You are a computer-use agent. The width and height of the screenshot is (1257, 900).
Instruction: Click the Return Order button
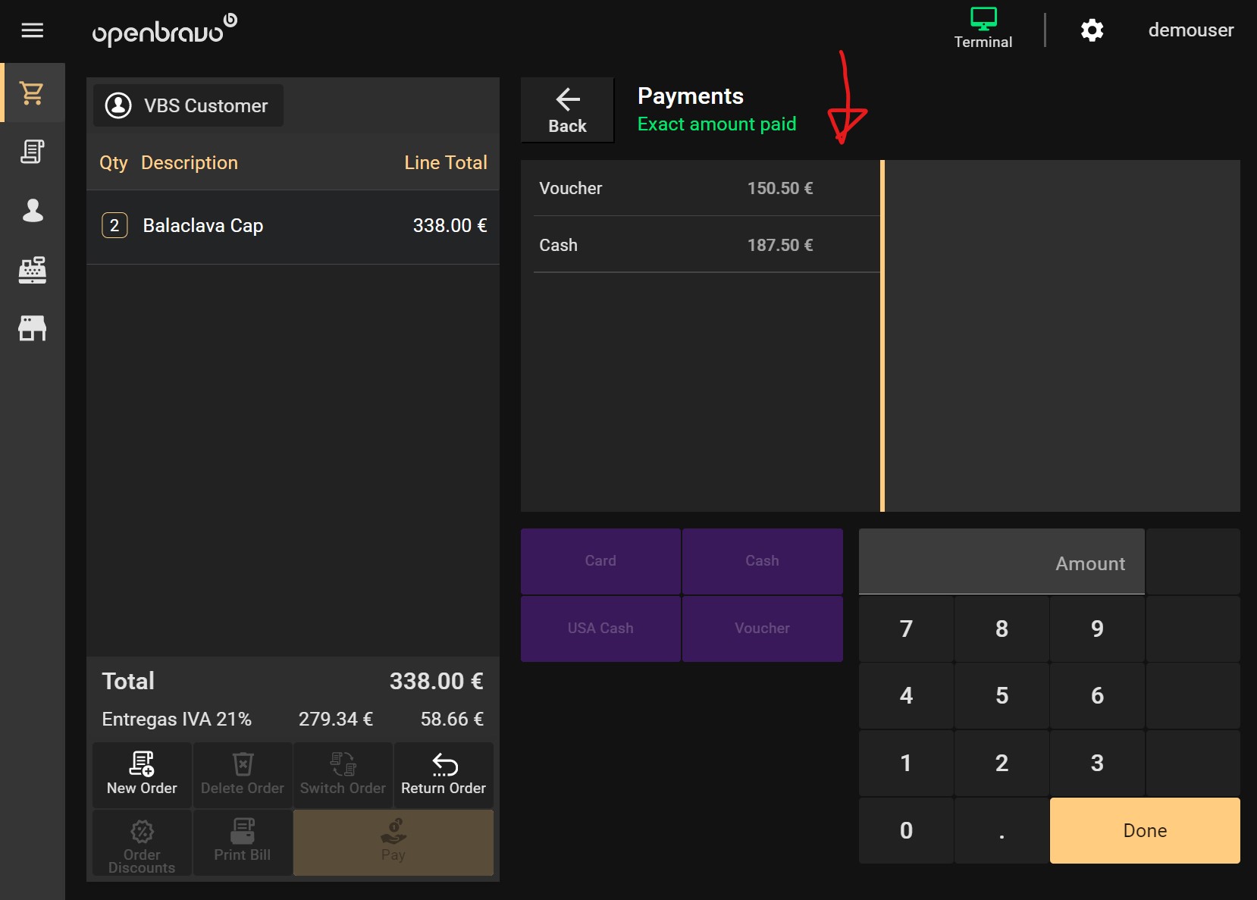pos(444,774)
